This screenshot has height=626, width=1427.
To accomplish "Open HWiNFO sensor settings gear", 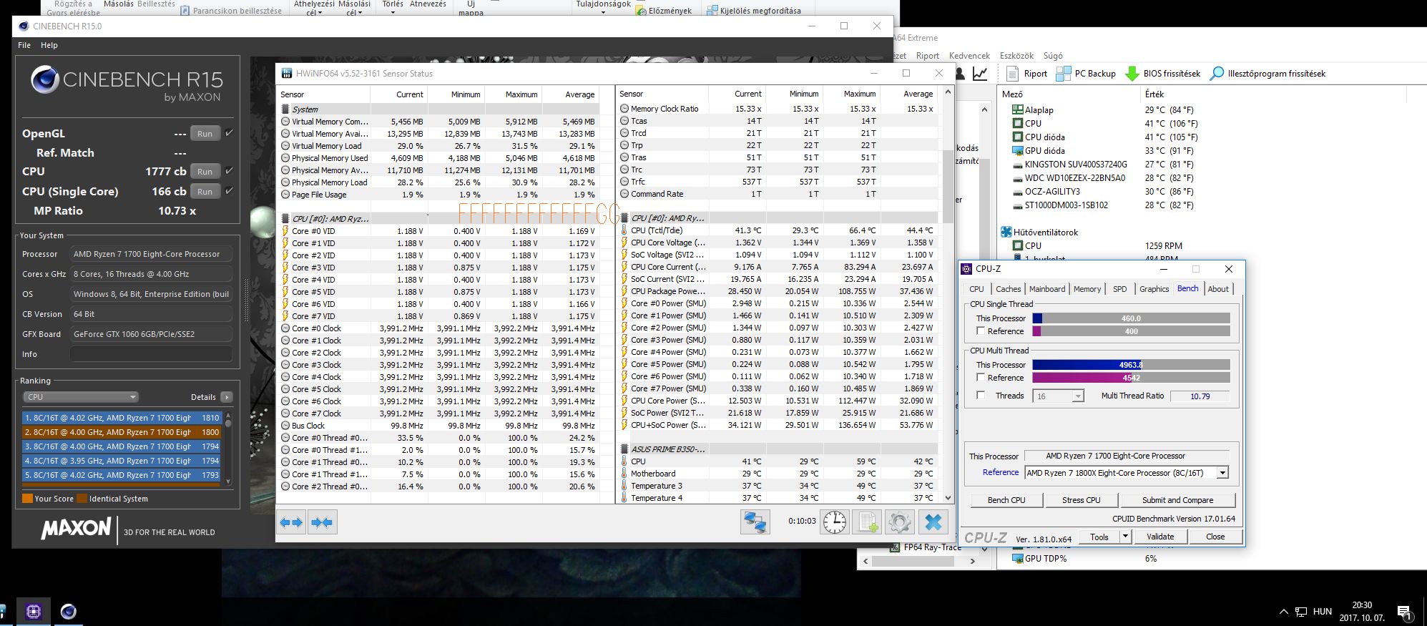I will pyautogui.click(x=900, y=522).
